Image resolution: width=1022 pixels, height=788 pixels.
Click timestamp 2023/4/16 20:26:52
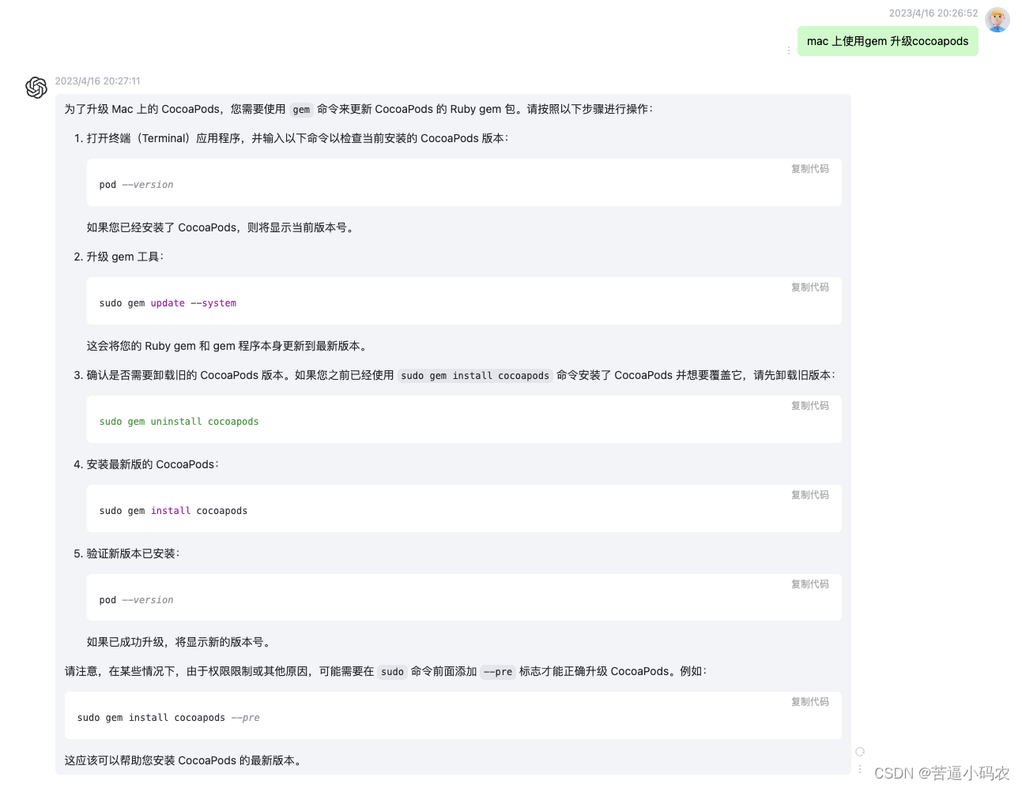[933, 13]
